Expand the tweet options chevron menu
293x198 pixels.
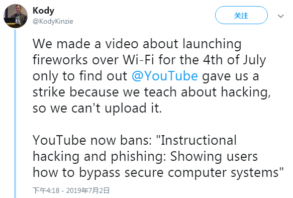(x=280, y=16)
